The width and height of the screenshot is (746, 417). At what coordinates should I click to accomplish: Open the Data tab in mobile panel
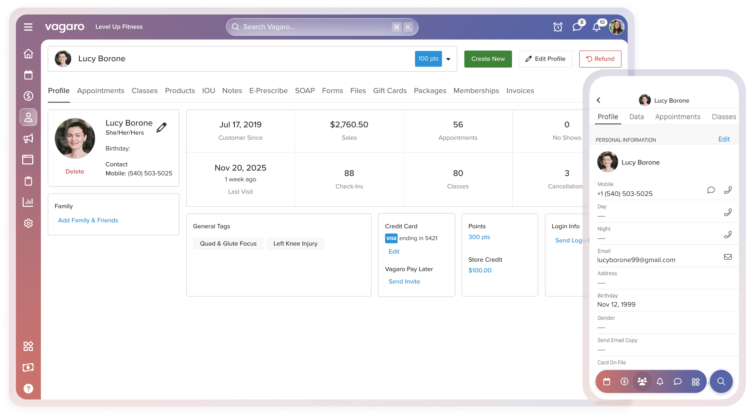pos(636,117)
